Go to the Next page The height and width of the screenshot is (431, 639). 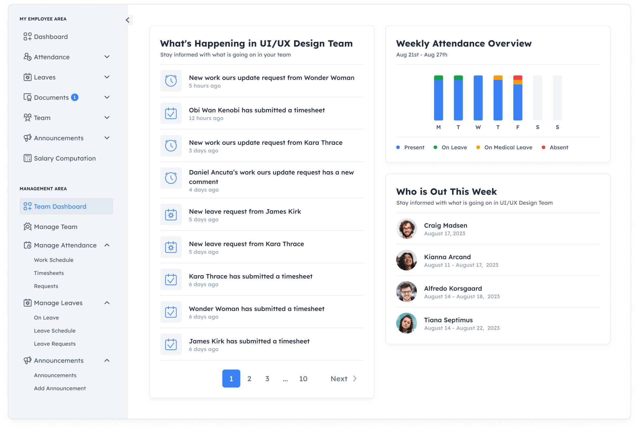(x=344, y=379)
